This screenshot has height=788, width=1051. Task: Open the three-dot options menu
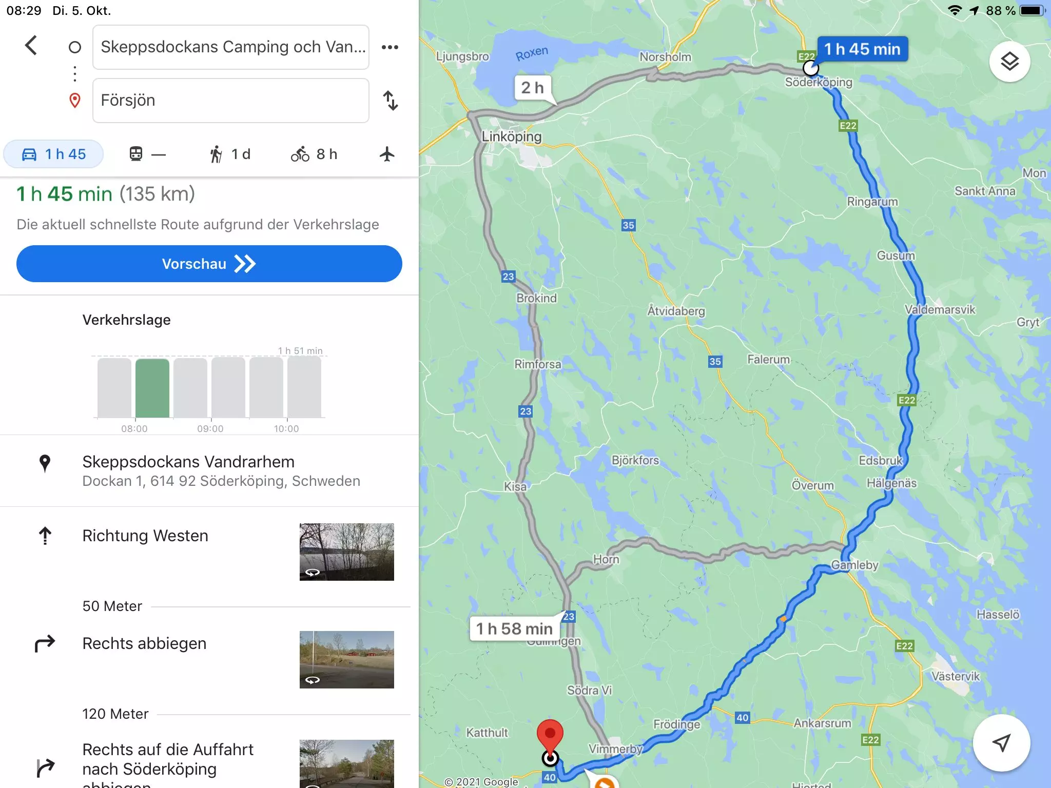pyautogui.click(x=390, y=47)
